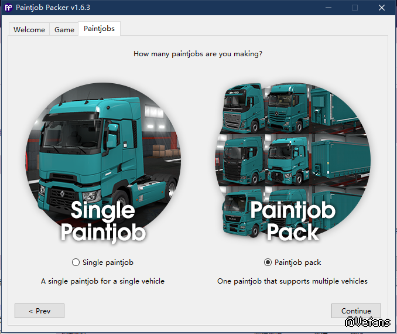Screen dimensions: 397x334
Task: Click the 'One paintjob that supports multiple vehicles' description
Action: point(292,281)
